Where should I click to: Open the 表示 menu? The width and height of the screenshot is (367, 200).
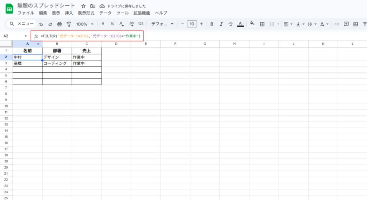tap(56, 13)
